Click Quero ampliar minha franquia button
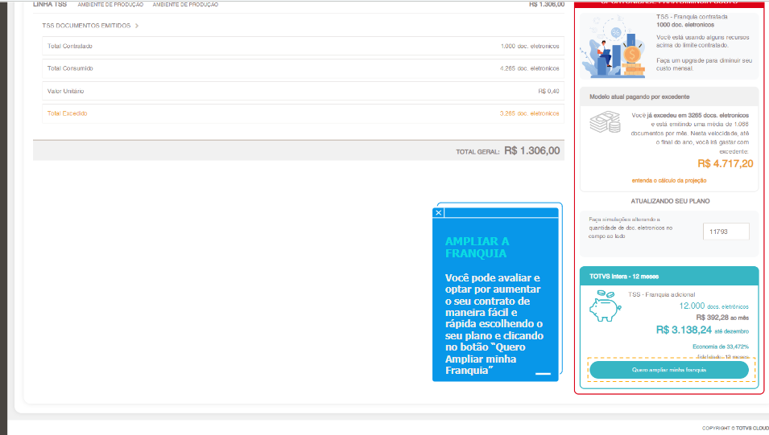The width and height of the screenshot is (769, 435). click(669, 370)
